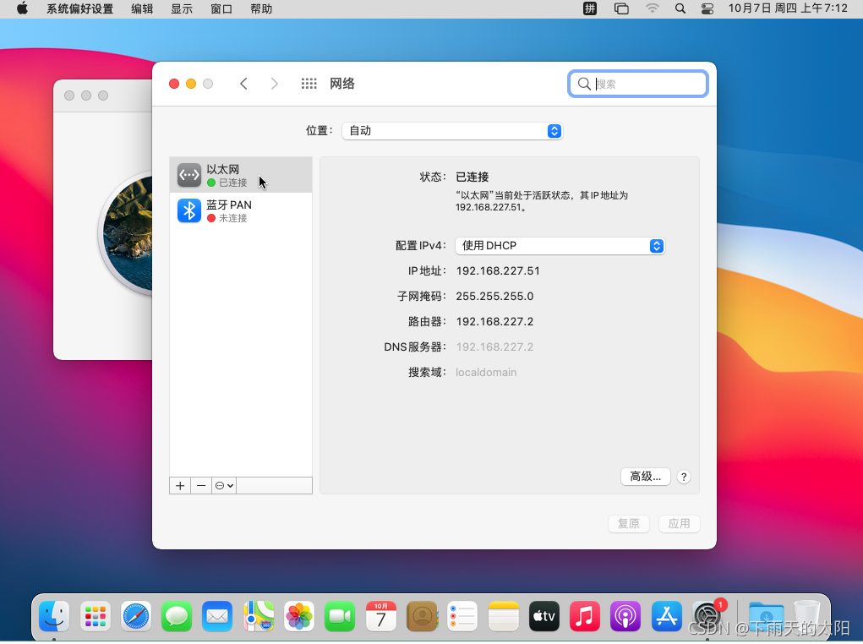Open Launchpad in the Dock
863x644 pixels.
tap(96, 616)
